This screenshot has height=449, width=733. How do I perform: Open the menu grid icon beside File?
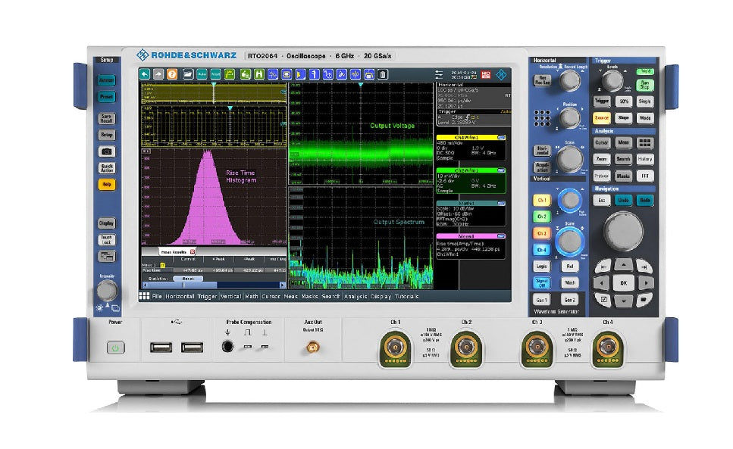(144, 296)
